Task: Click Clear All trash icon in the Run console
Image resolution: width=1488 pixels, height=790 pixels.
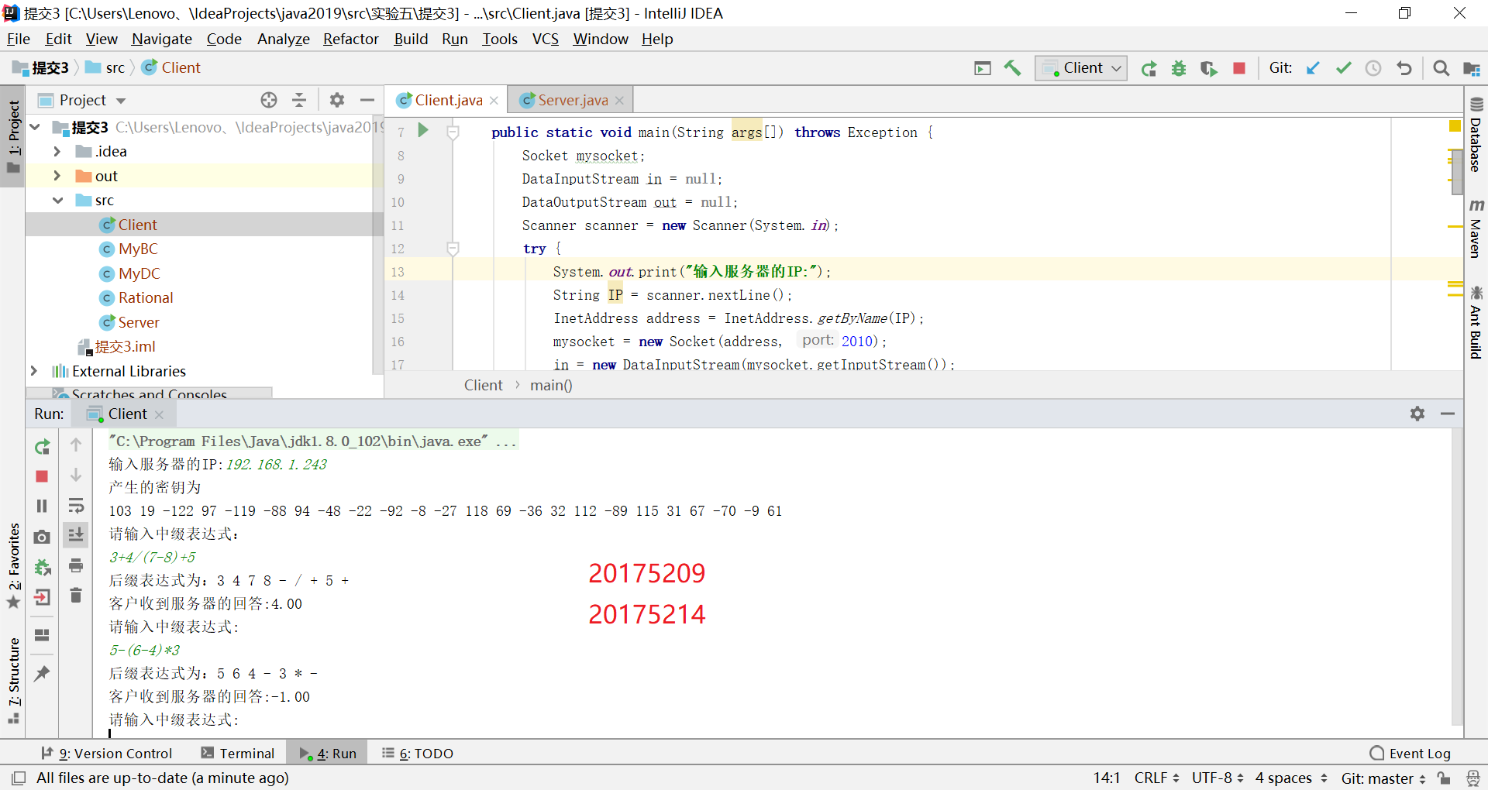Action: pyautogui.click(x=76, y=595)
